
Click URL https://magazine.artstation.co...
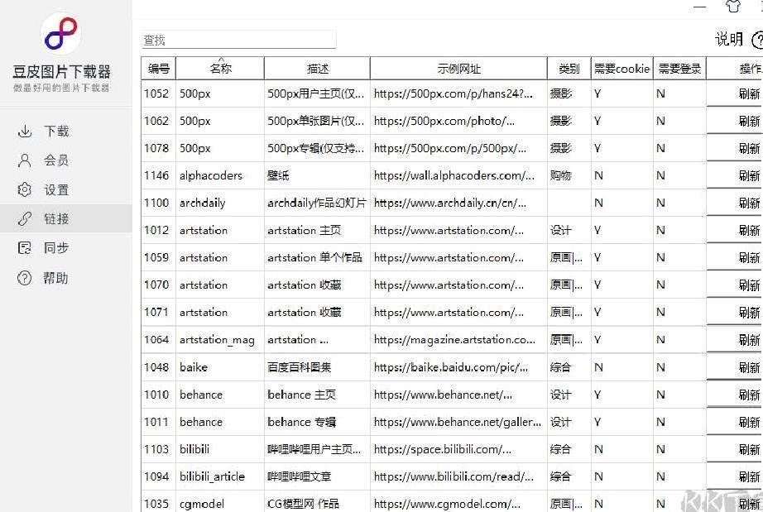(458, 339)
